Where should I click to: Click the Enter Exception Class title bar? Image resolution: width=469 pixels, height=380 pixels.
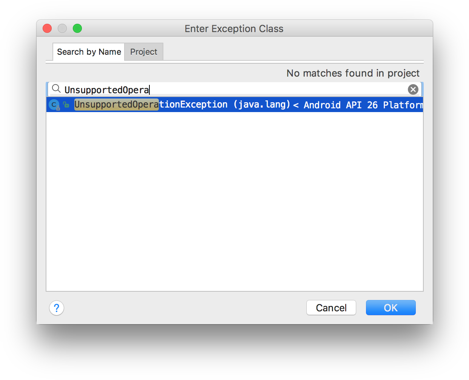pos(234,29)
